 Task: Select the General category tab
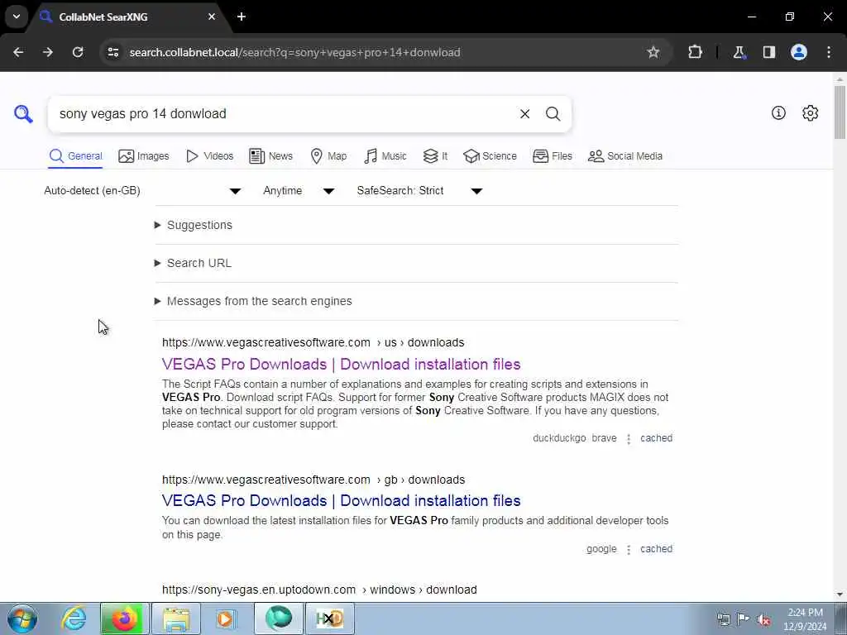pyautogui.click(x=75, y=156)
